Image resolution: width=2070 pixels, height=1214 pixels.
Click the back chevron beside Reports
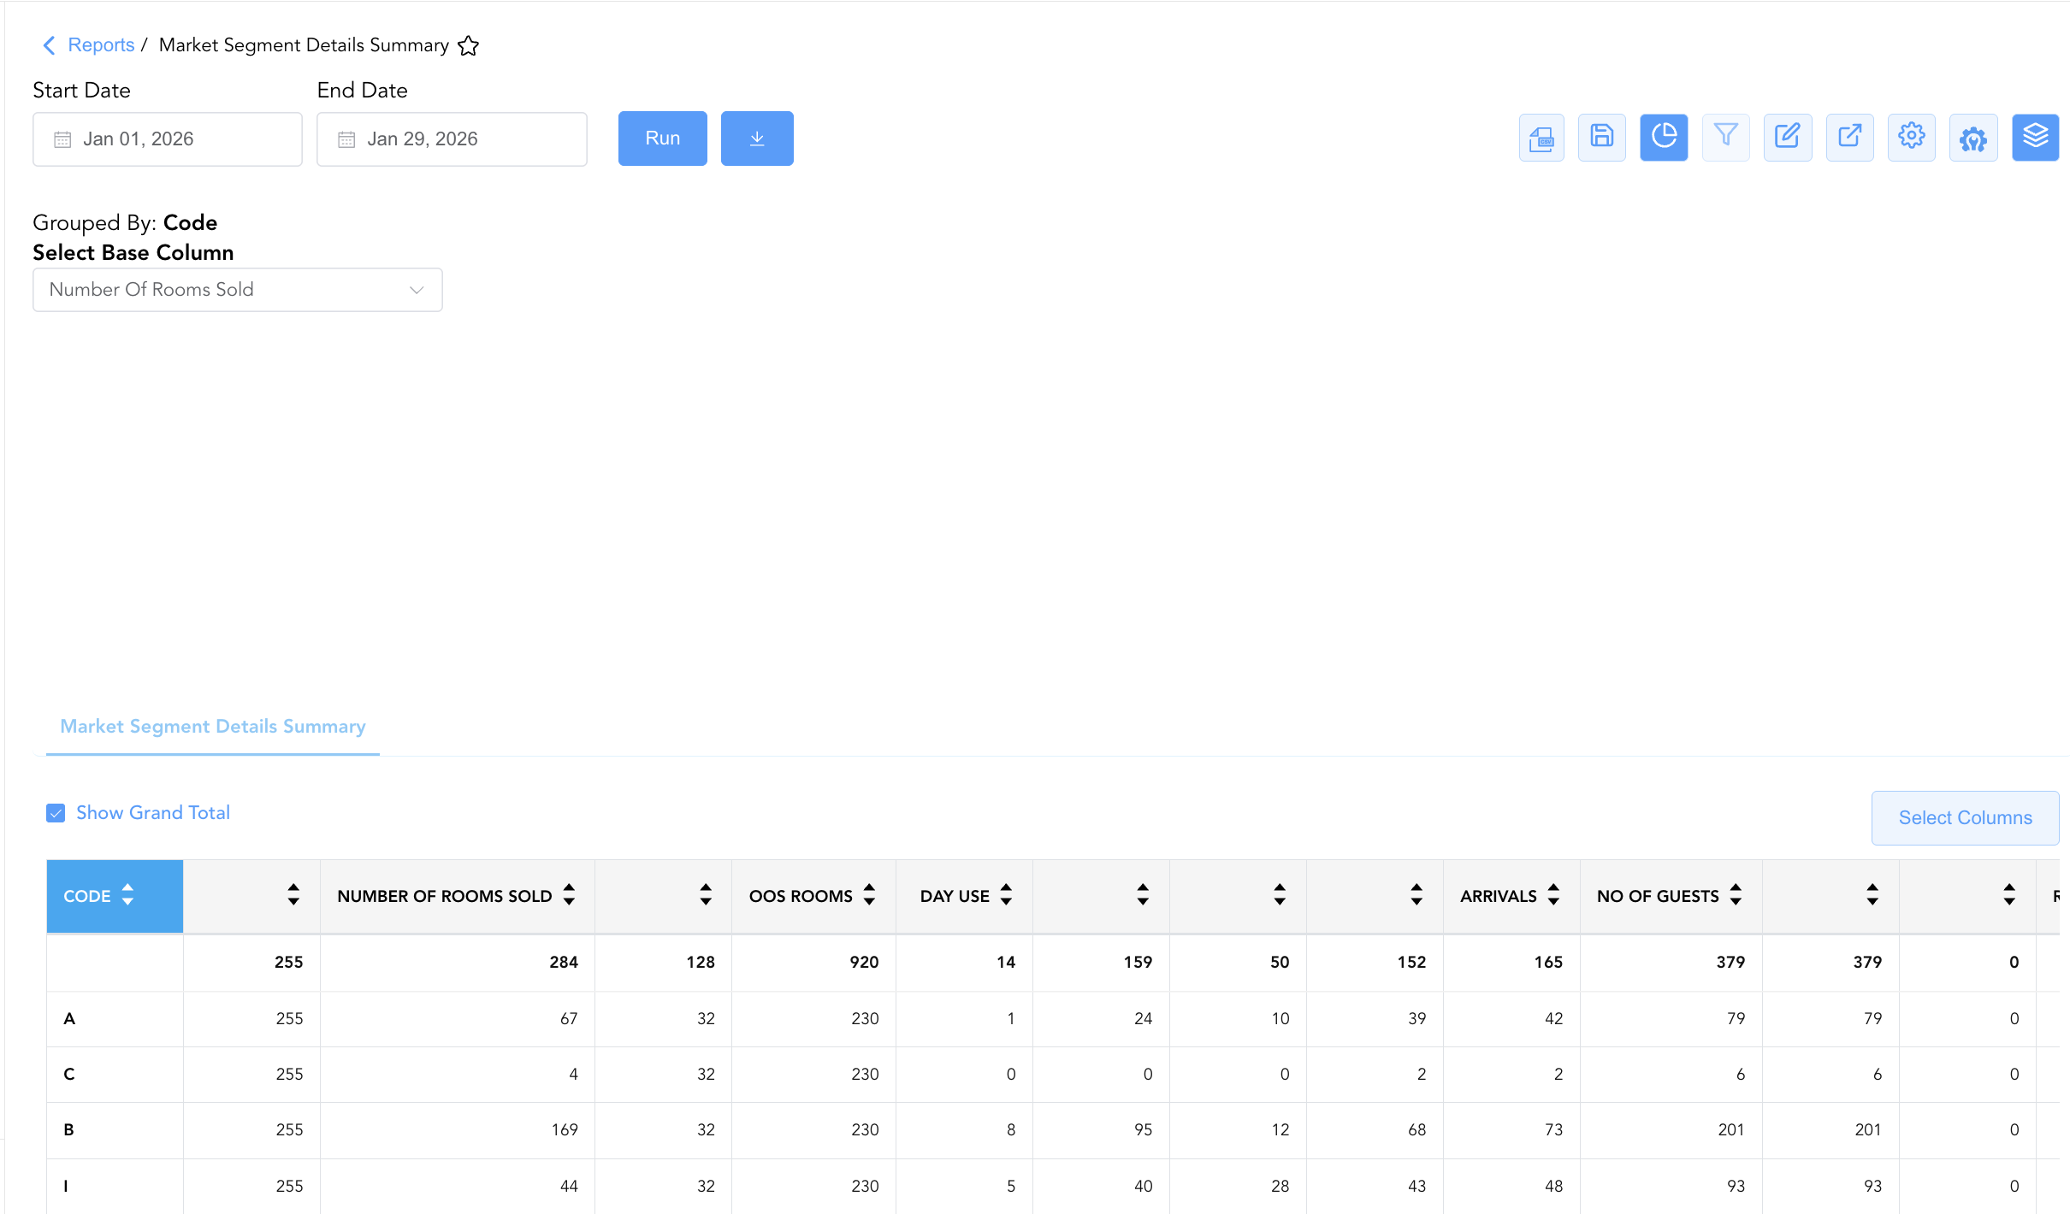pyautogui.click(x=49, y=45)
